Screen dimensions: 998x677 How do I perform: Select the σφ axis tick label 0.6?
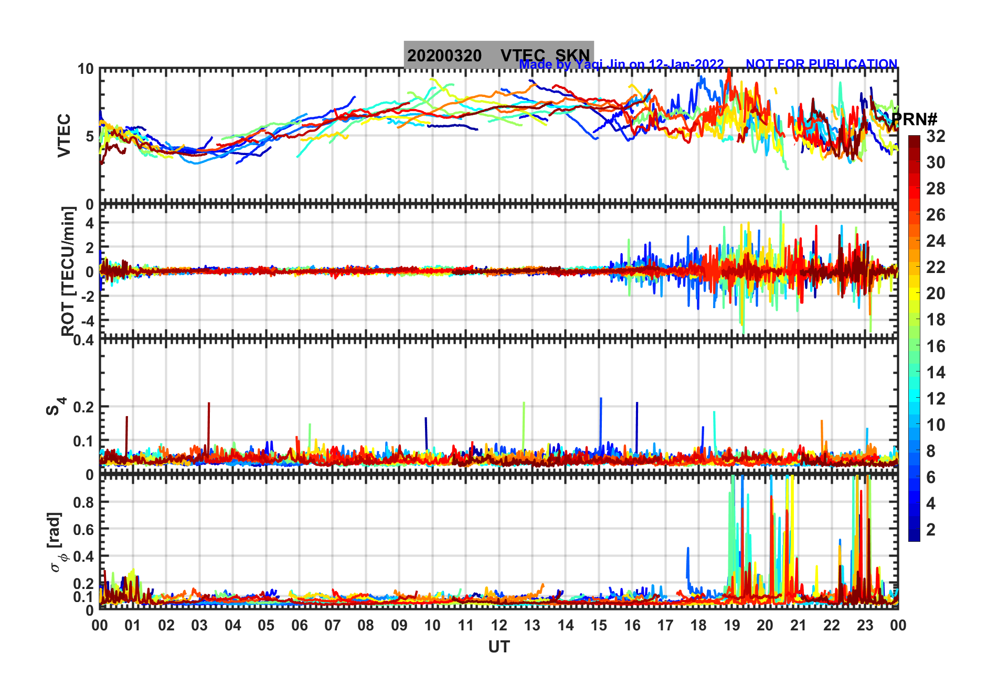coord(84,529)
